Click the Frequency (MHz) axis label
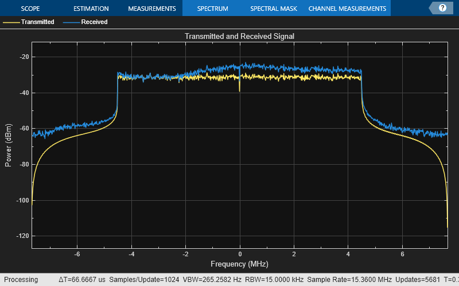The height and width of the screenshot is (286, 459). [x=239, y=264]
